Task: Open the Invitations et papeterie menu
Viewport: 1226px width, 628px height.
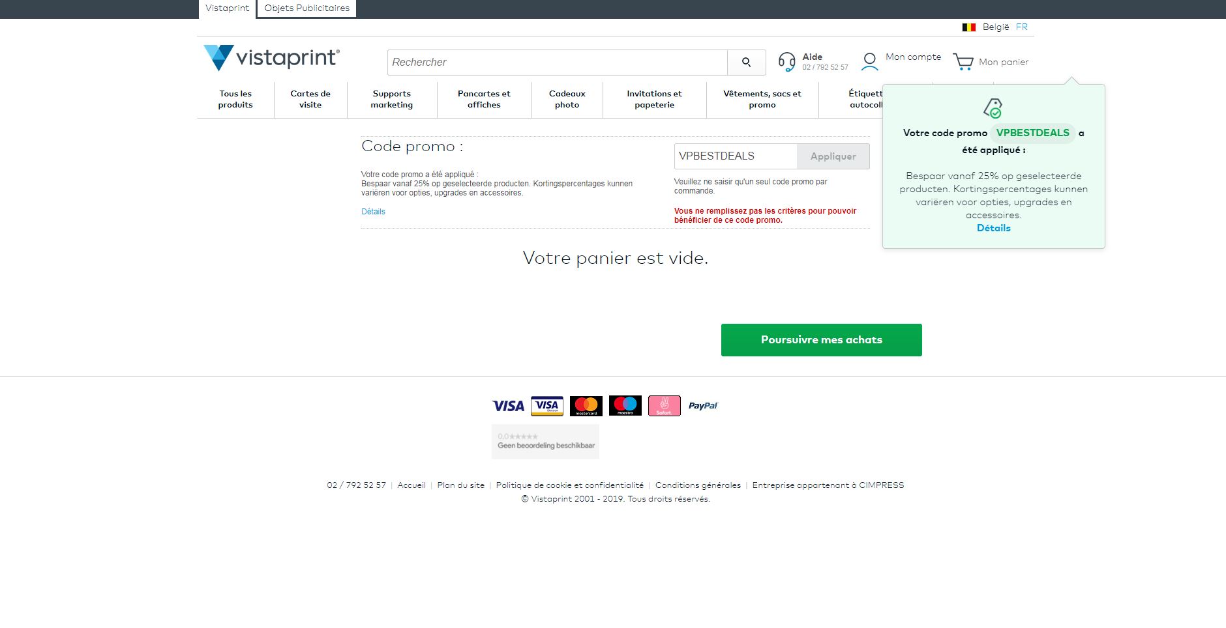Action: tap(654, 99)
